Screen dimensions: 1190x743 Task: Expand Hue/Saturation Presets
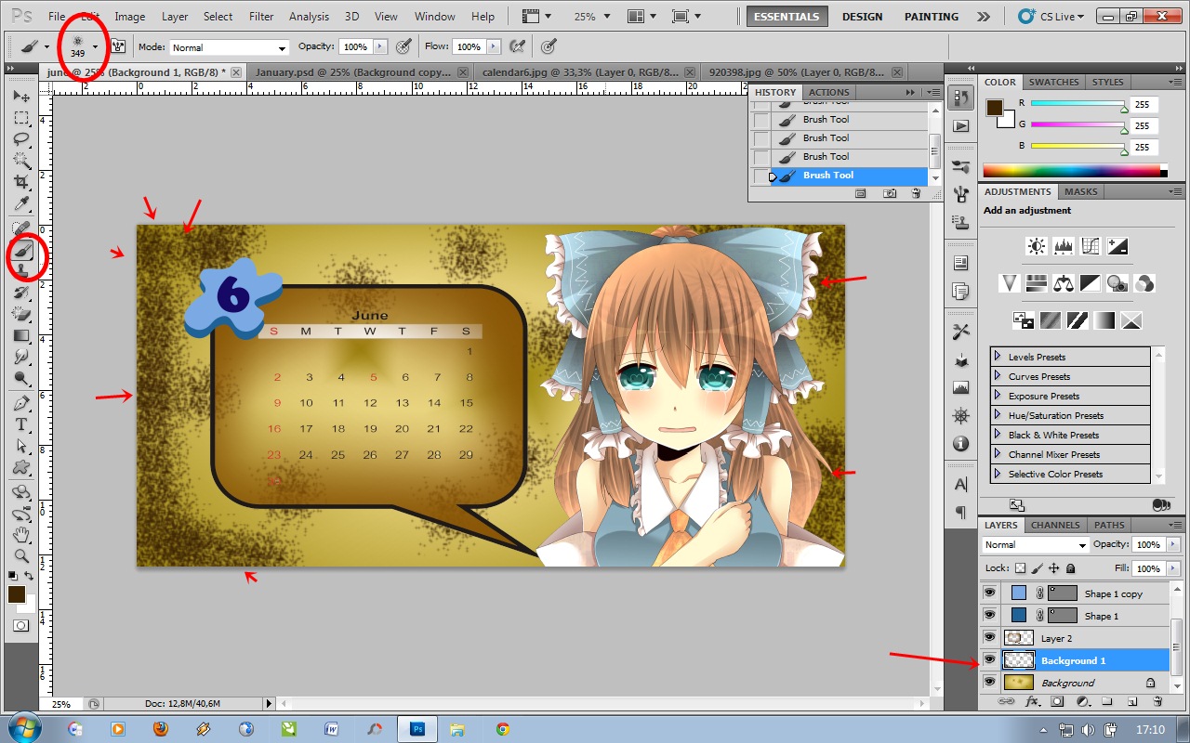pyautogui.click(x=997, y=415)
